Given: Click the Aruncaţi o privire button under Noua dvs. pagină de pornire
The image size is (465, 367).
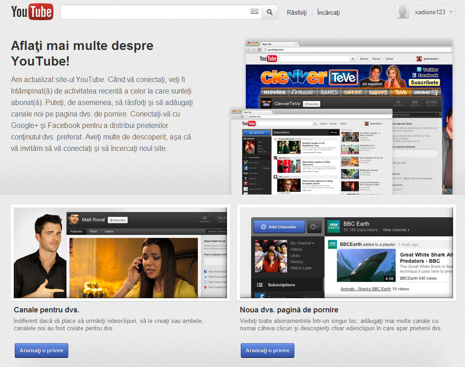Looking at the screenshot, I should (x=267, y=350).
